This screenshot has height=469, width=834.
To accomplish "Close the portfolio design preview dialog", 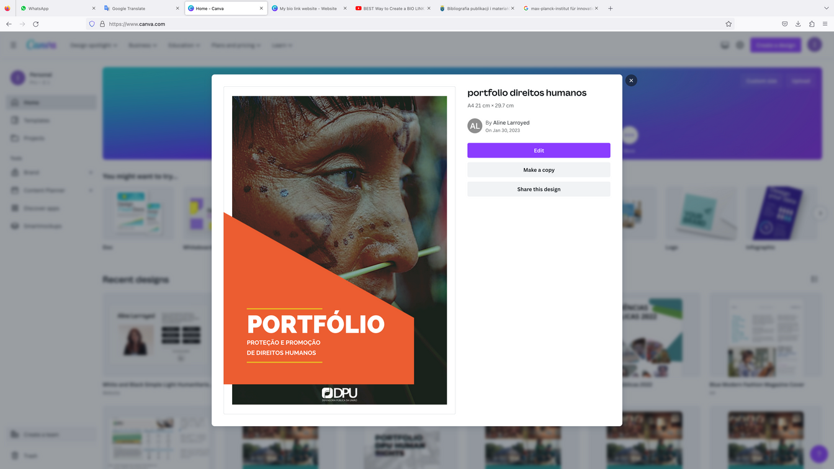I will coord(631,81).
